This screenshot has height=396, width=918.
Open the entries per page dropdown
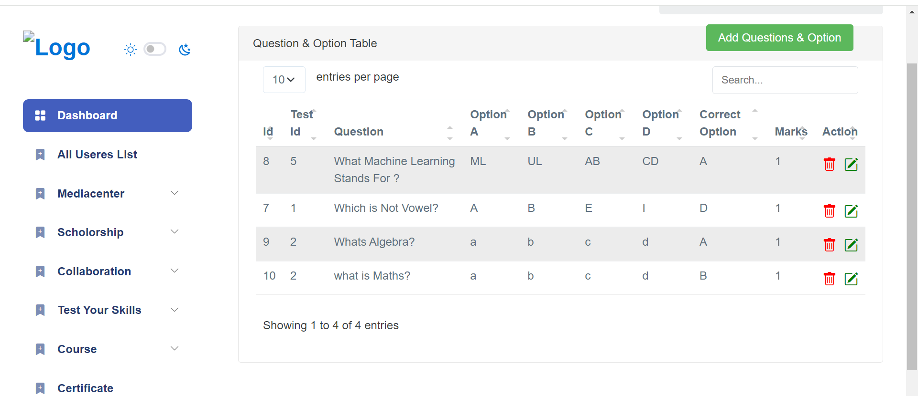284,80
